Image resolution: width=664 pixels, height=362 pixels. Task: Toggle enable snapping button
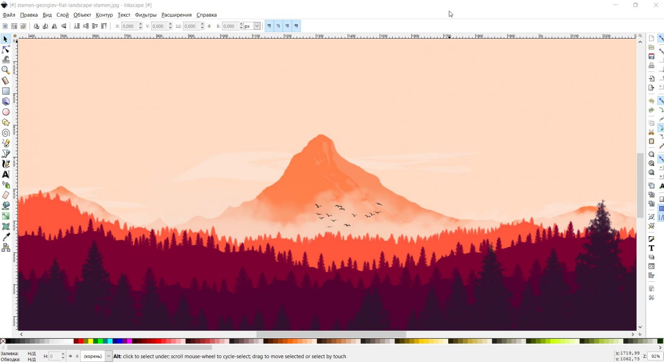tap(661, 38)
